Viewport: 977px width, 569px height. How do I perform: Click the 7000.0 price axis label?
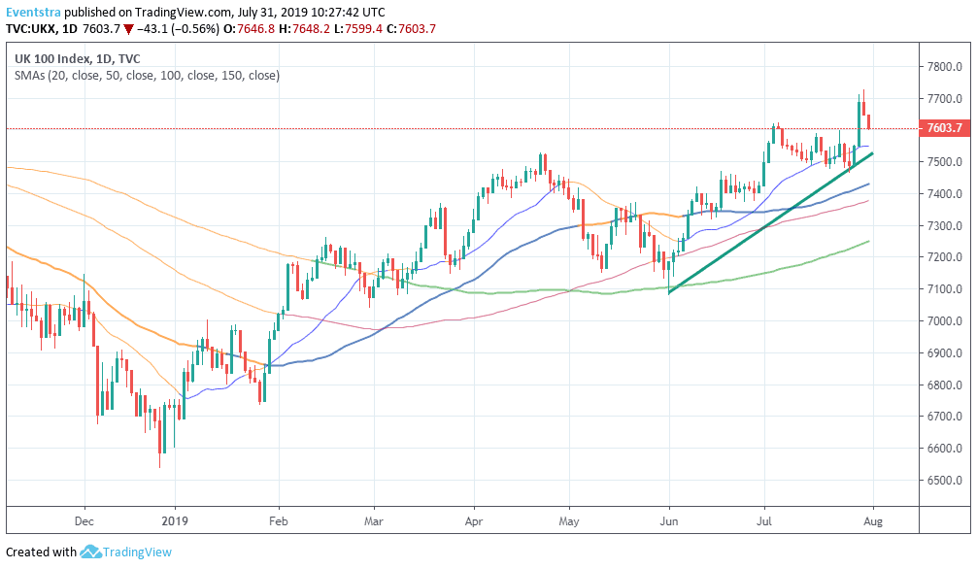pos(945,321)
